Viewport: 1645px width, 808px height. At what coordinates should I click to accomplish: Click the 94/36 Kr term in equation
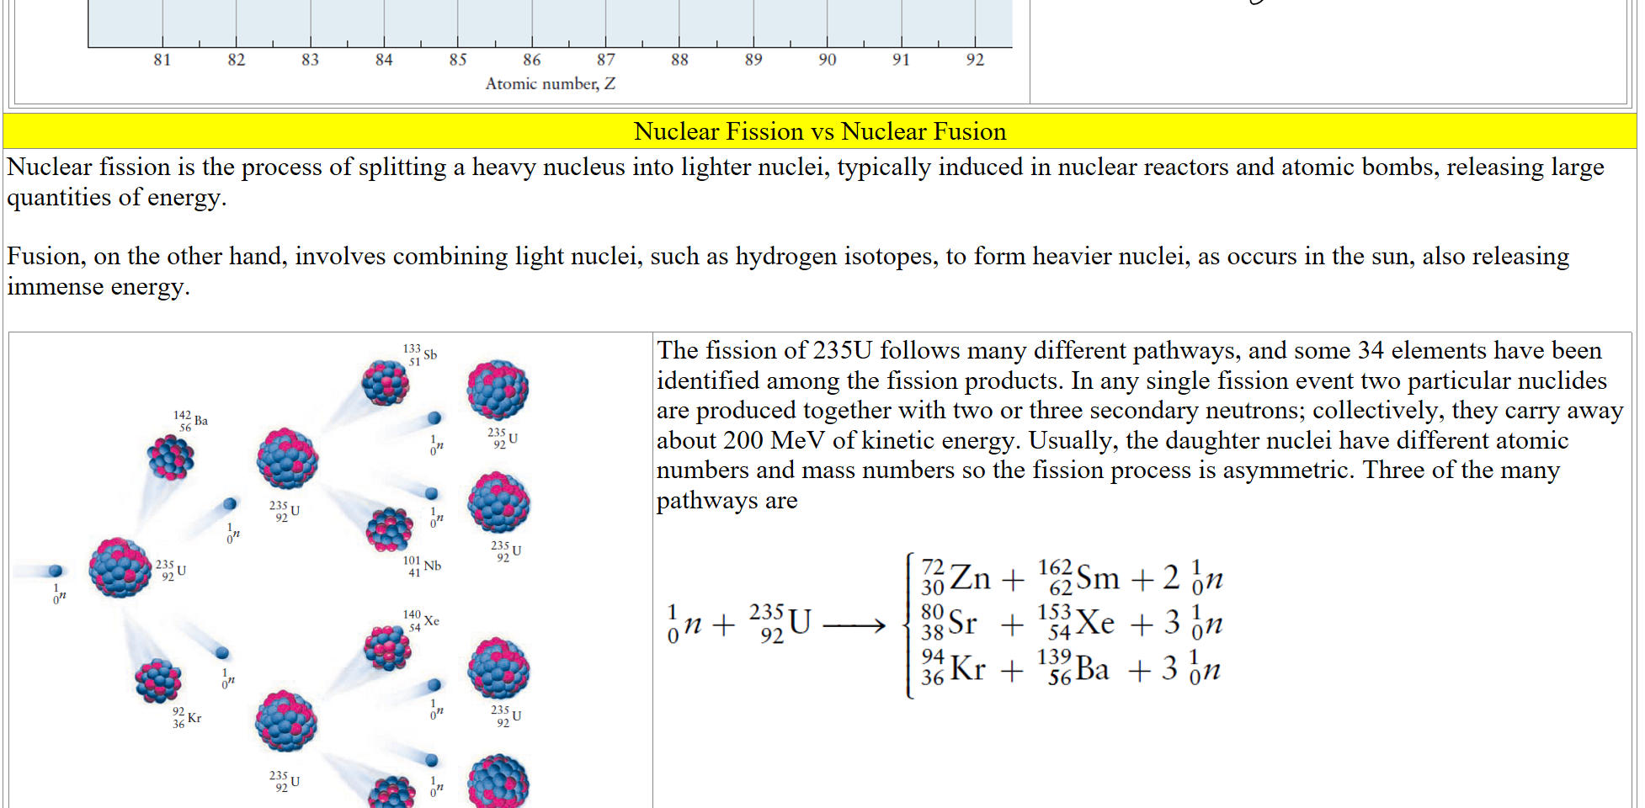click(953, 668)
